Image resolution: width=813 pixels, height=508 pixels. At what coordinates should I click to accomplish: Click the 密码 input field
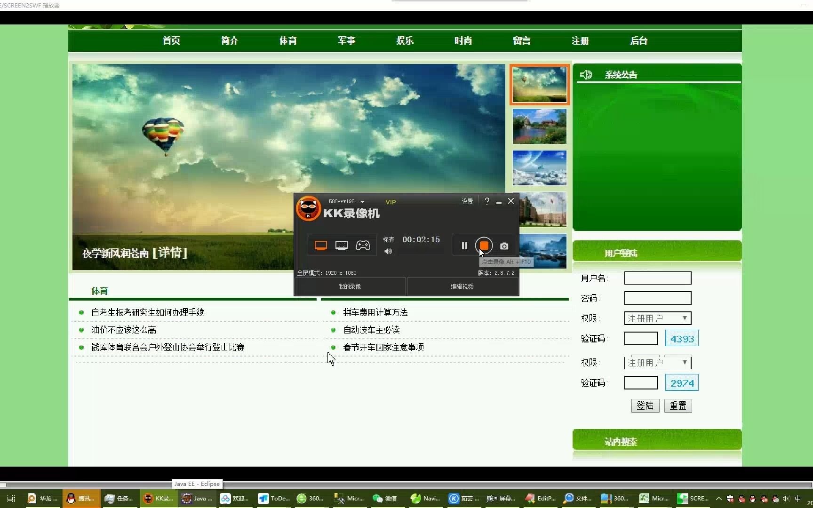(x=658, y=298)
